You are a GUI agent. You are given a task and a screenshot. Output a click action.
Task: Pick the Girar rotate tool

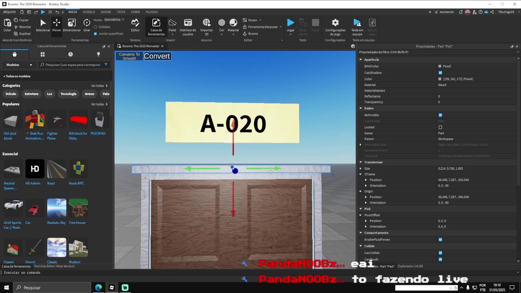(87, 25)
